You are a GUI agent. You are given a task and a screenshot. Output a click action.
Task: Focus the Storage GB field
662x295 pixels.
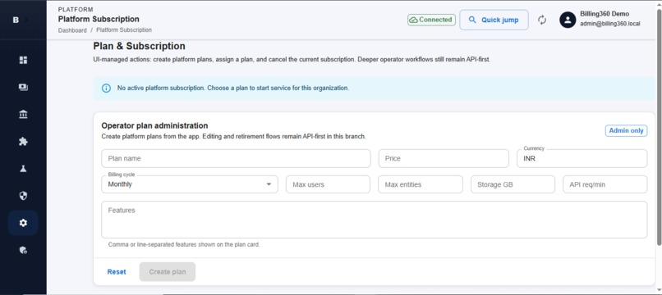[x=513, y=184]
